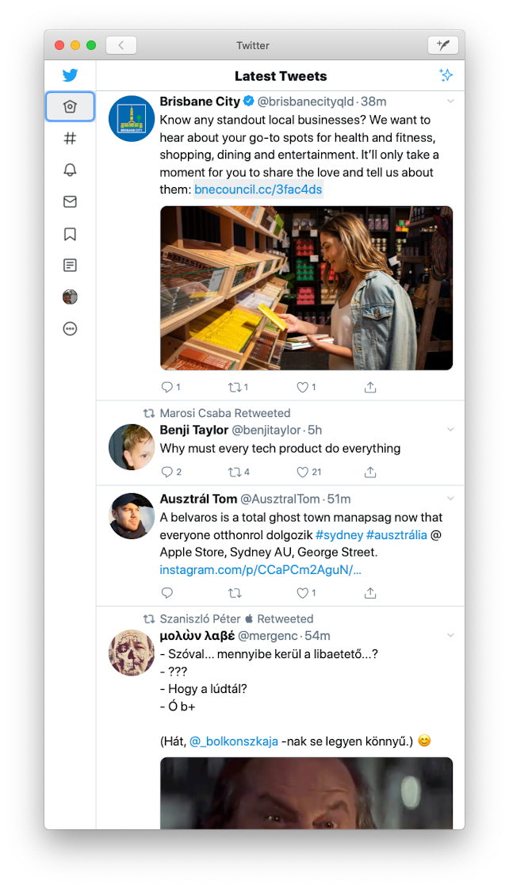Open Notifications bell in sidebar
Screen dimensions: 509x888
(70, 170)
